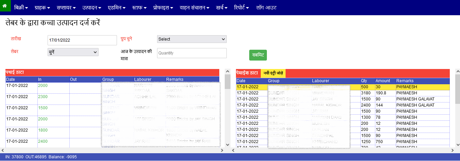Click the Quantity input field
Viewport: 460px width, 161px height.
point(192,53)
